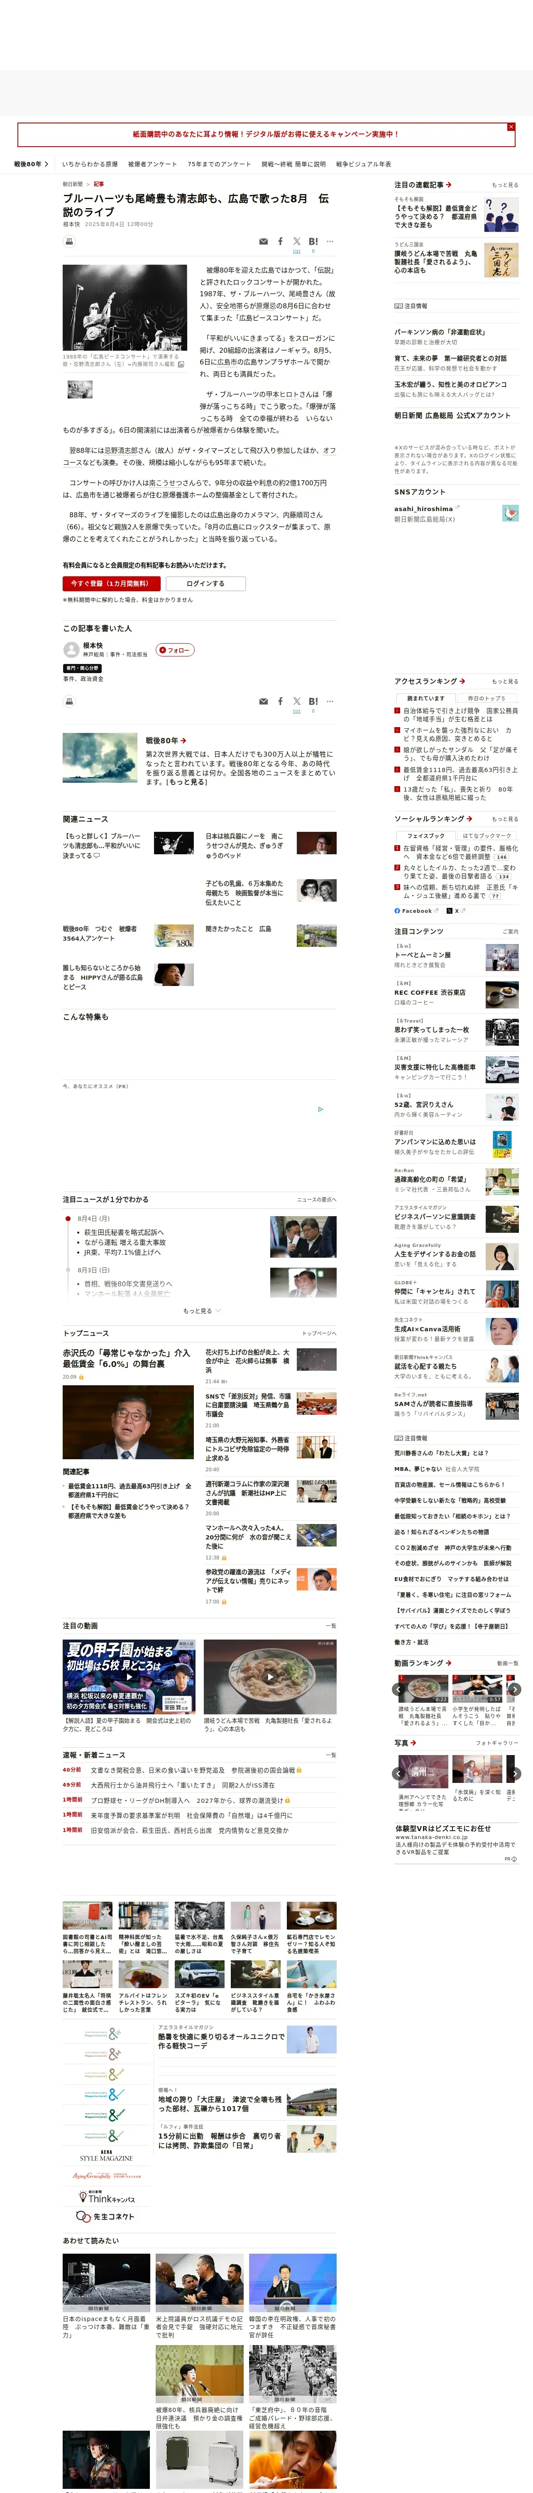Open 75年までのアンケート nav item

click(x=219, y=164)
